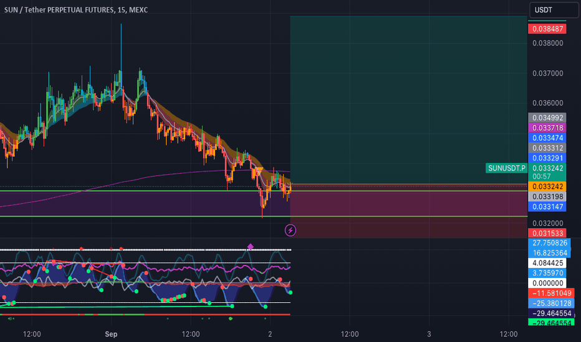Select the red −11.581049 indicator value

[x=551, y=293]
